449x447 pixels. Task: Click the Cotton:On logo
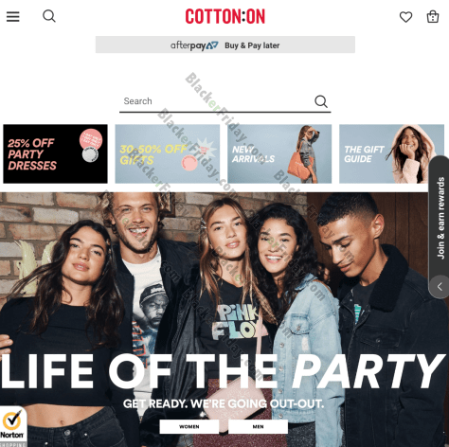click(224, 16)
